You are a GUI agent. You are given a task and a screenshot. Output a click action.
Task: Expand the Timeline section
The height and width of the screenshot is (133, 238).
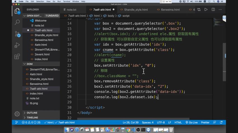[41, 118]
